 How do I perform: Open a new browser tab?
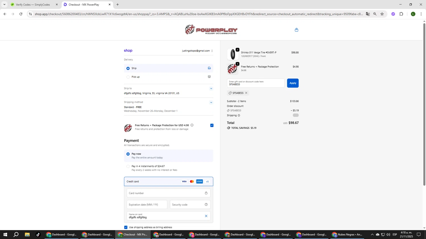(x=118, y=5)
